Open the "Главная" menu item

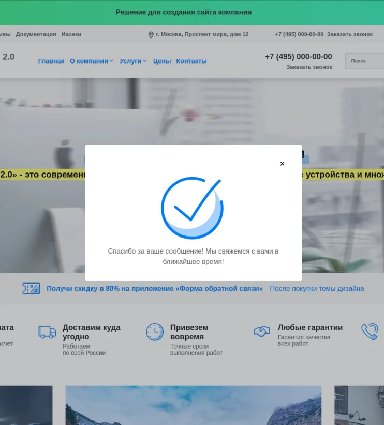[x=51, y=61]
